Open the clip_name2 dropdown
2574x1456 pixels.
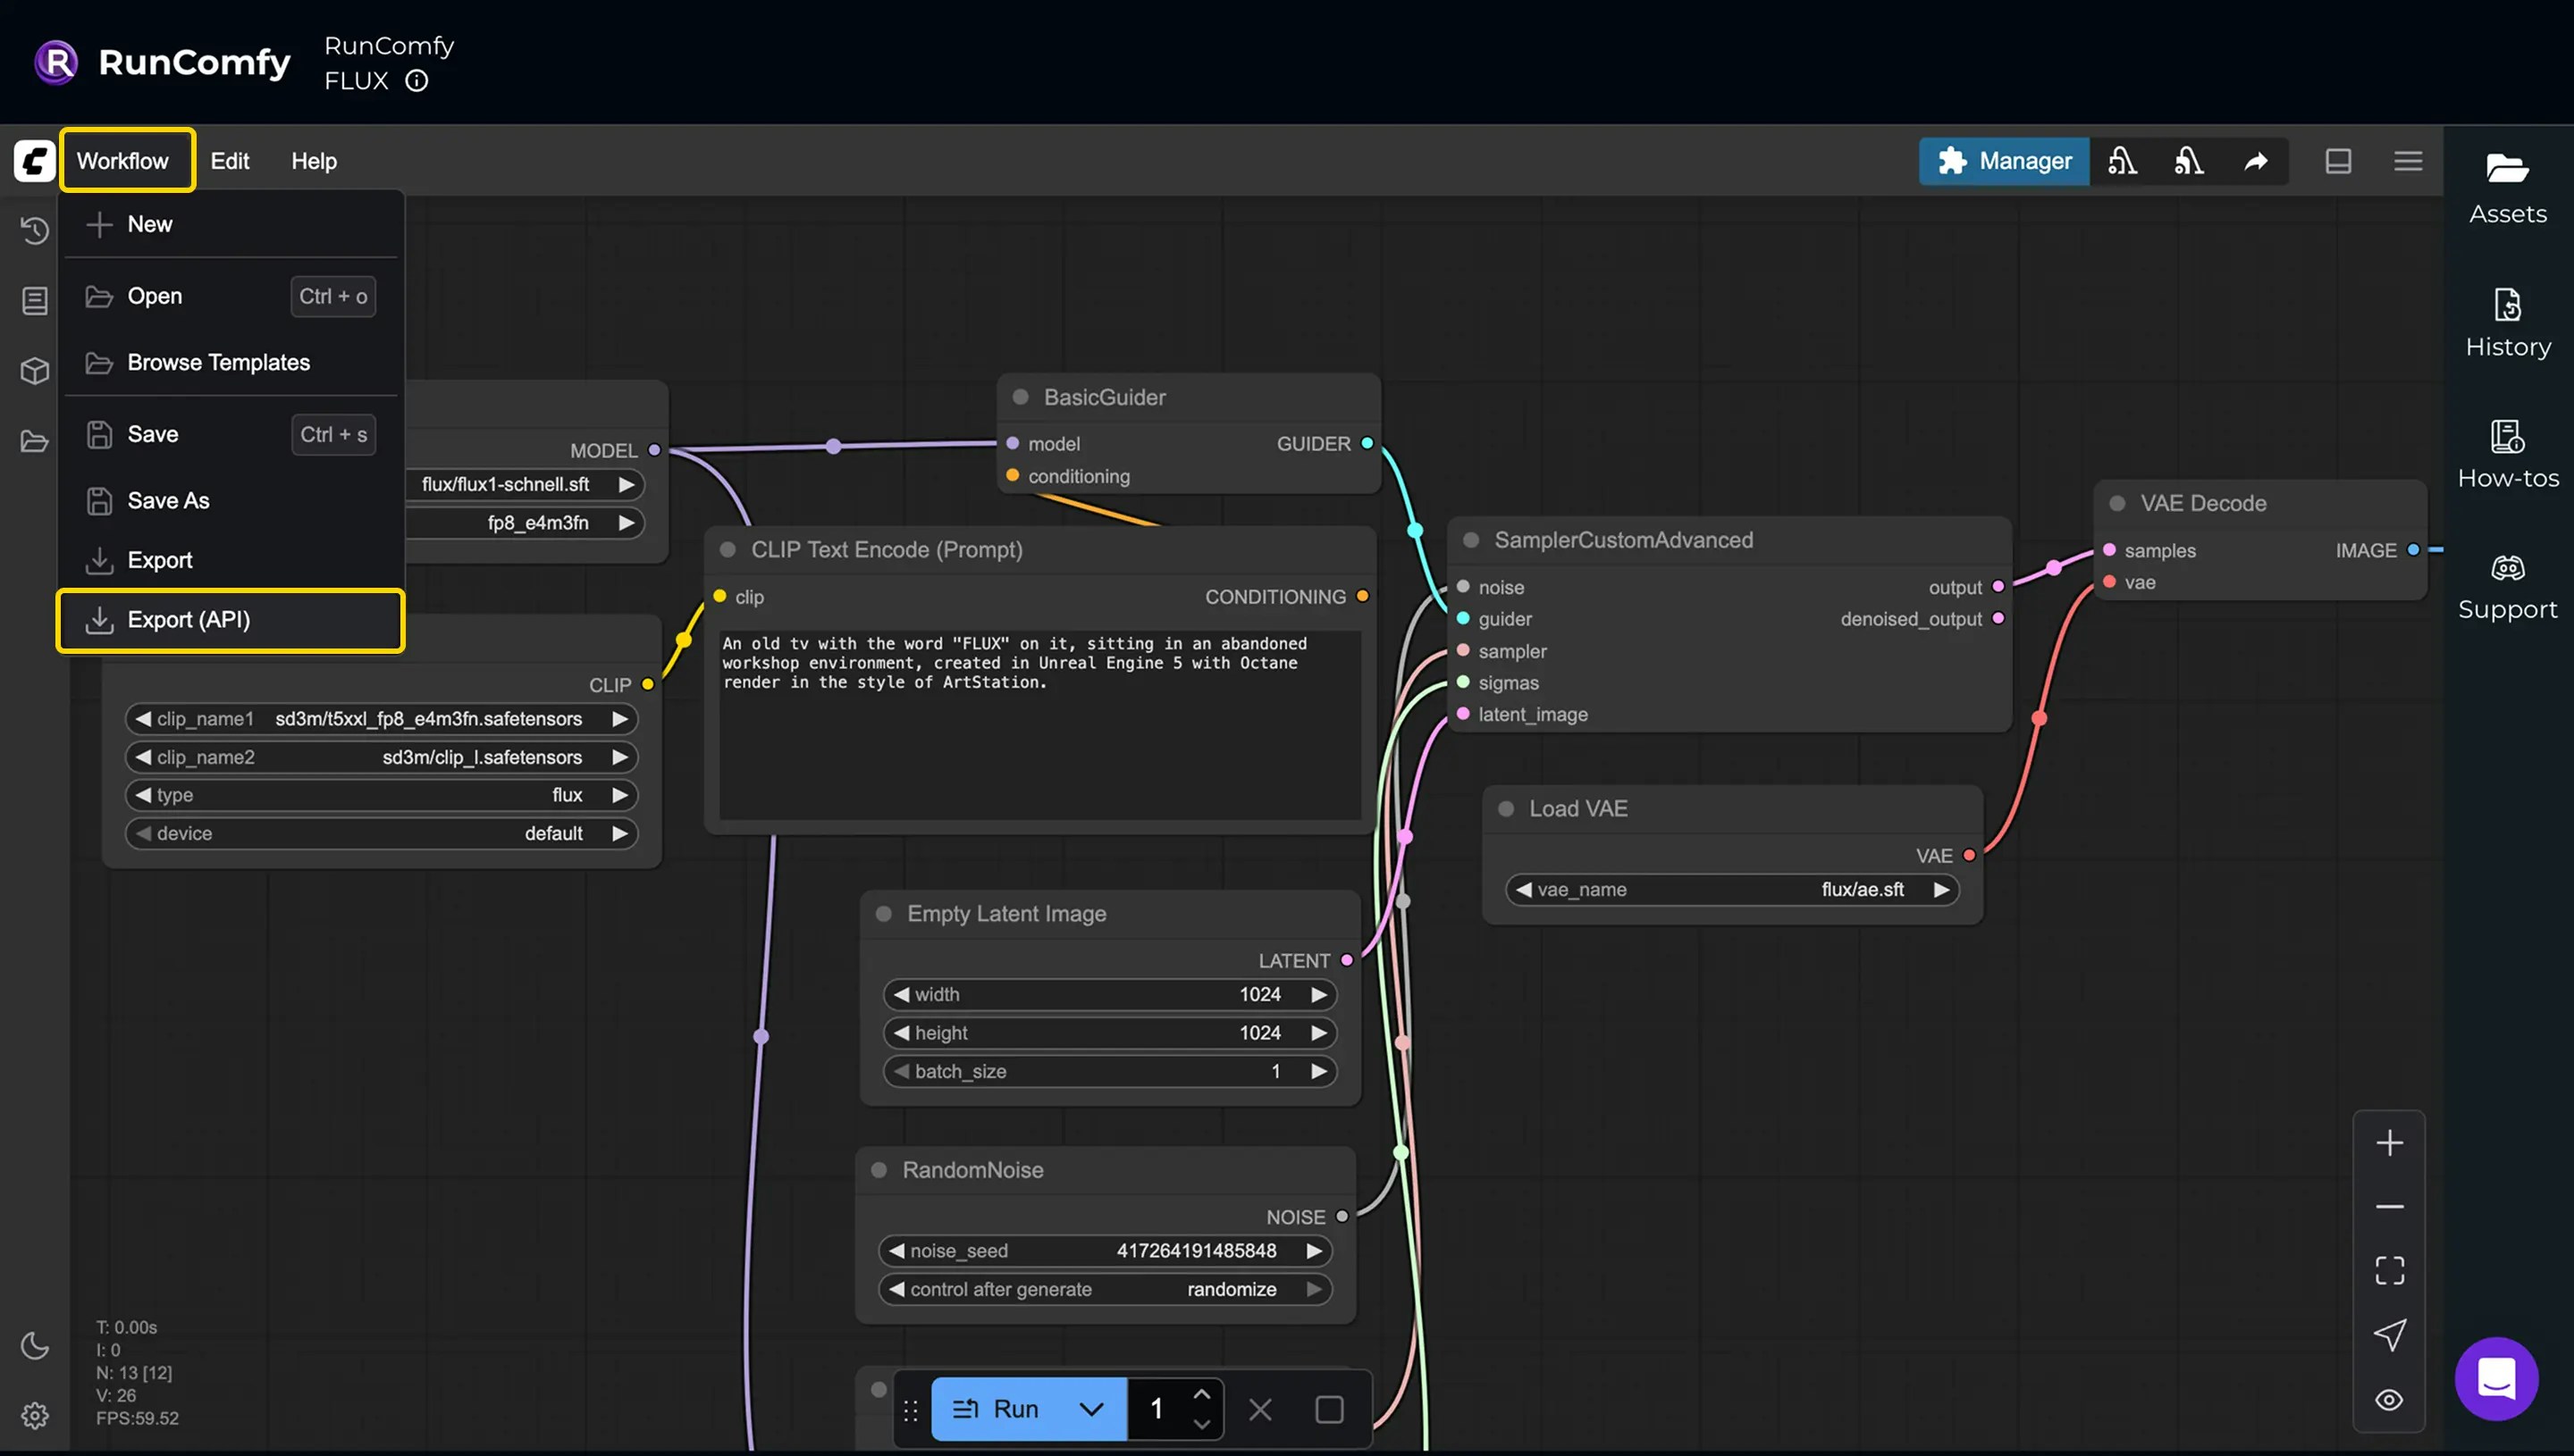(x=383, y=757)
